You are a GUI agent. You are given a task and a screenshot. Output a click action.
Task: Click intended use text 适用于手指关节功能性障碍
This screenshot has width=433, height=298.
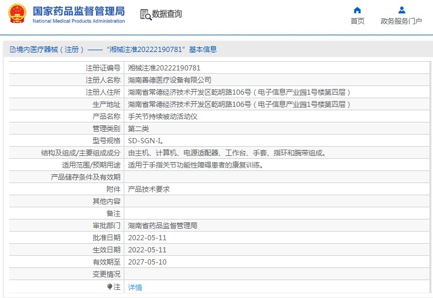coord(196,165)
